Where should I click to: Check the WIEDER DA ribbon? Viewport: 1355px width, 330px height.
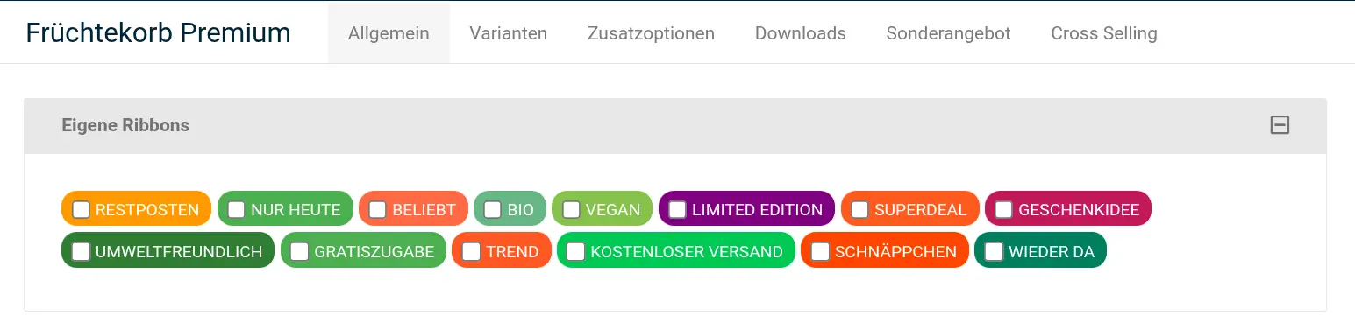click(995, 251)
